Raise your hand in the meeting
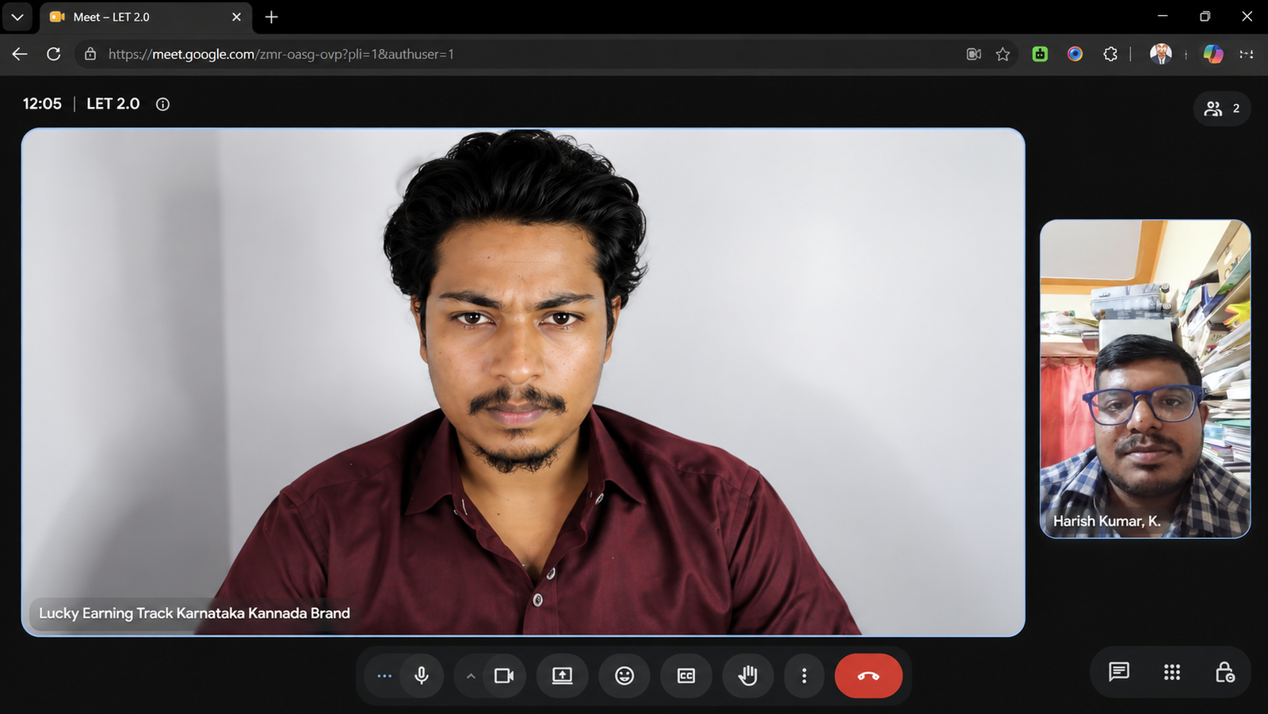This screenshot has width=1268, height=714. 748,676
